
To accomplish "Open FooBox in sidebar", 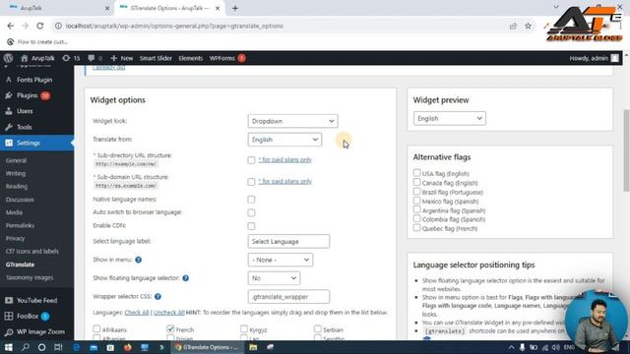I will 28,317.
